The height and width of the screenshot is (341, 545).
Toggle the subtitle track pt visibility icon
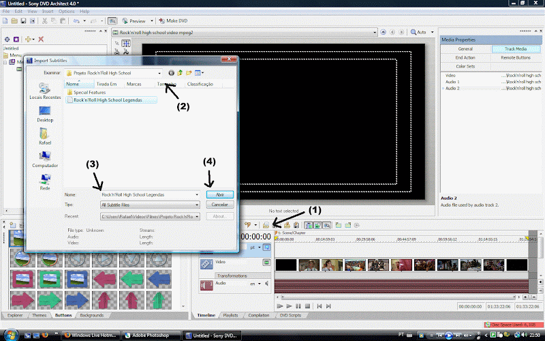point(266,248)
